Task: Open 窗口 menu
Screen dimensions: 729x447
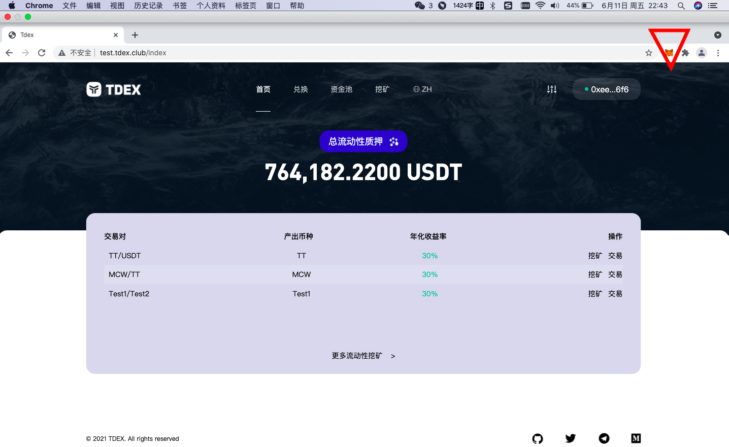Action: [x=273, y=6]
